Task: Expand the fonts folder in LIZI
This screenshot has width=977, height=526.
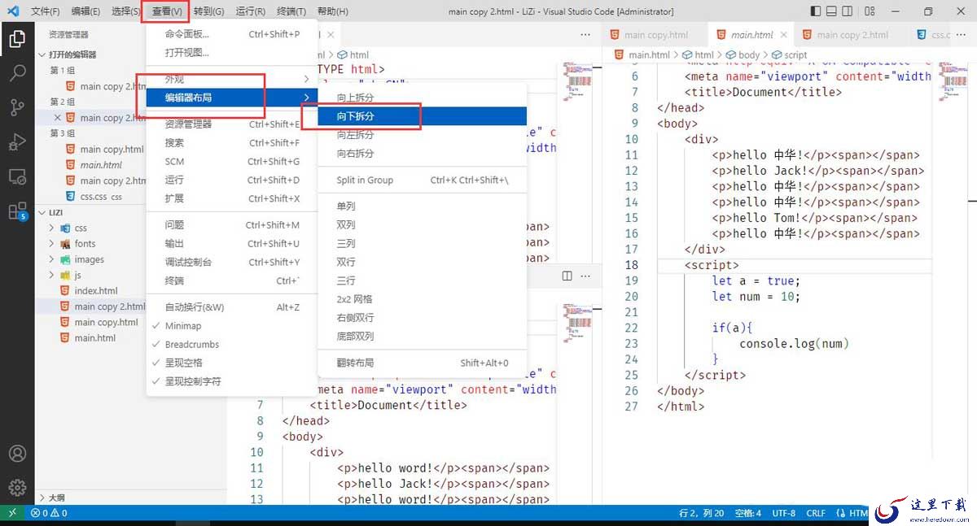Action: (x=53, y=244)
